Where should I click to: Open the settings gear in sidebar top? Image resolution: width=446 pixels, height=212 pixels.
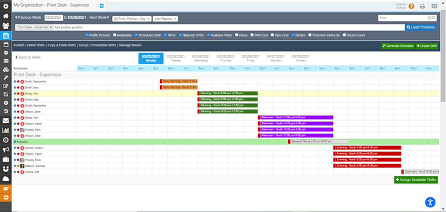(6, 6)
